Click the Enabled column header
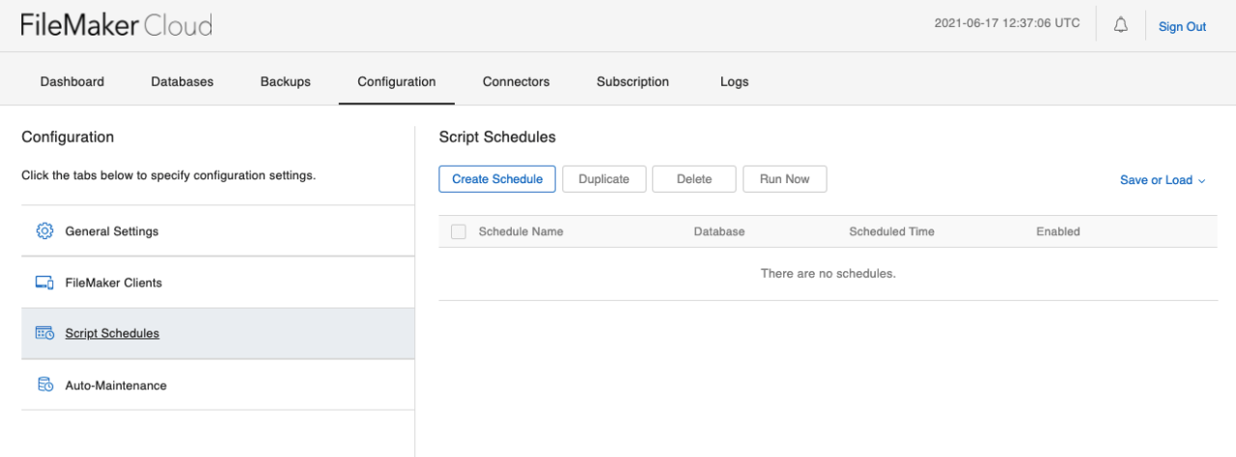Viewport: 1236px width, 457px height. click(1058, 231)
